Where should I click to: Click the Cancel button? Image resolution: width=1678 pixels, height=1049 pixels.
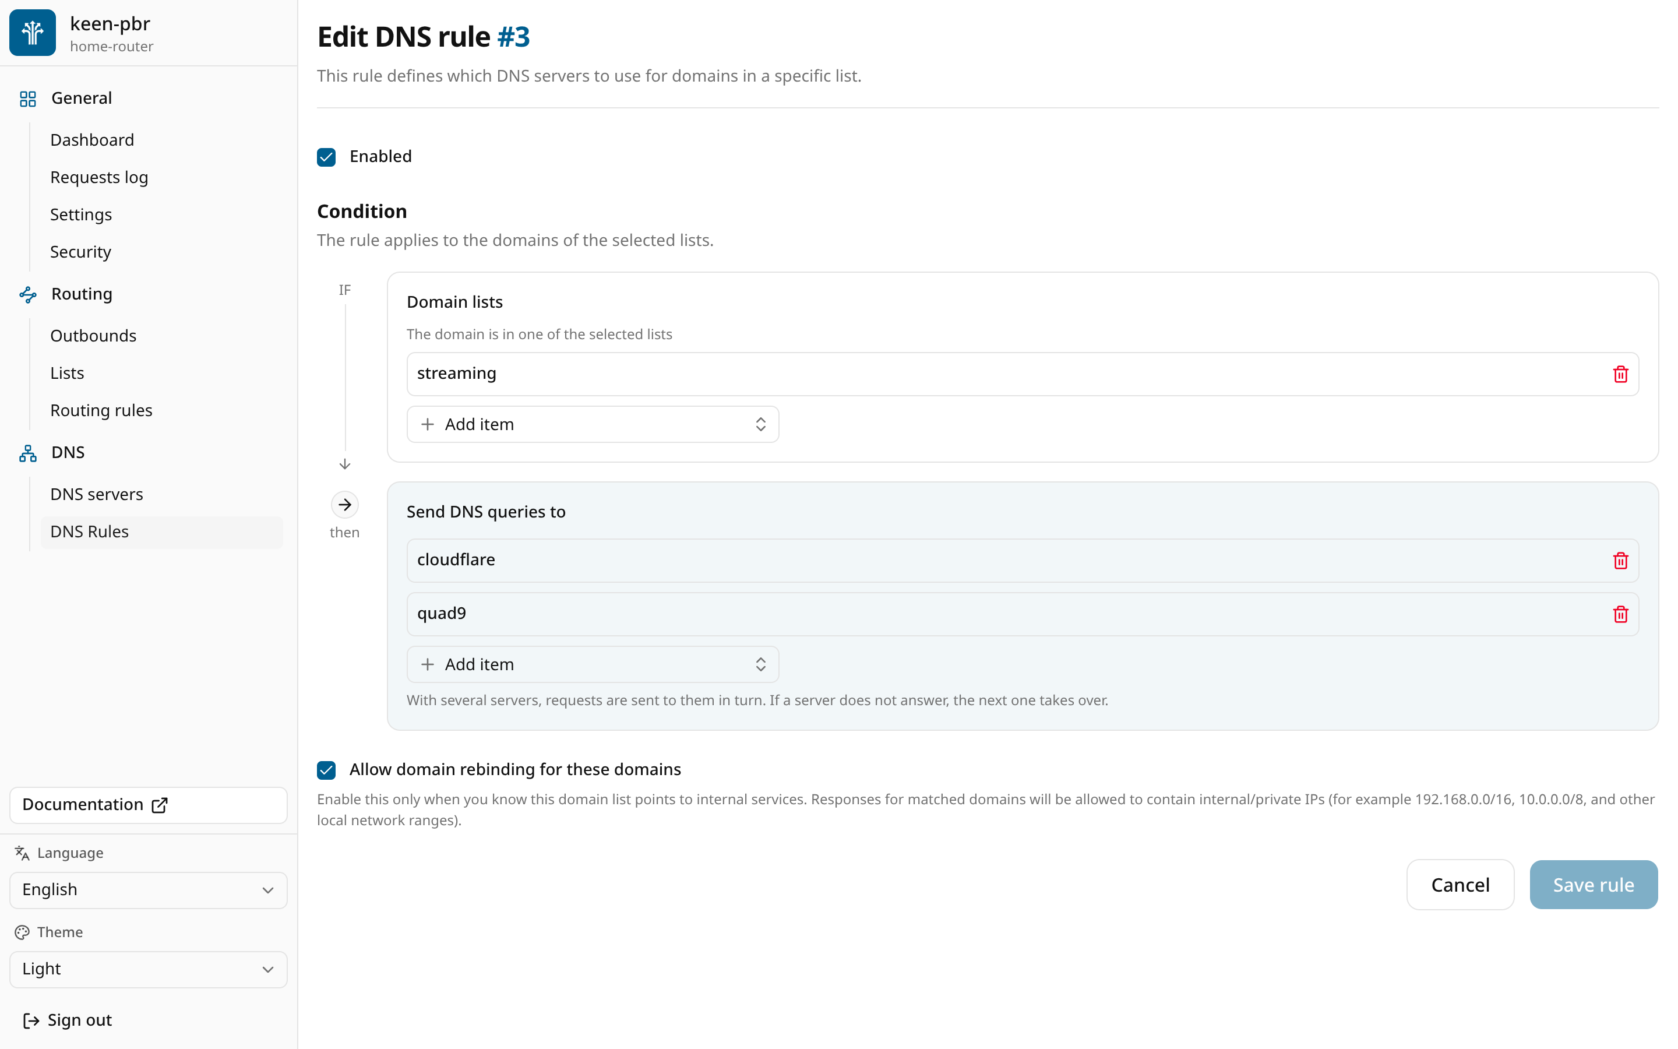pos(1460,885)
